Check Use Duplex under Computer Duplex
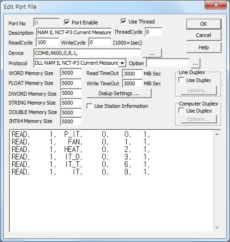The image size is (230, 242). pyautogui.click(x=181, y=111)
